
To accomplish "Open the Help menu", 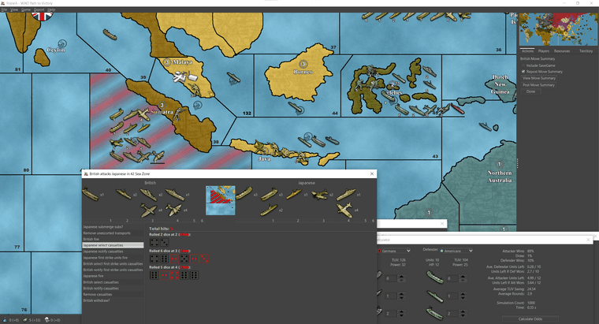I will tap(51, 9).
